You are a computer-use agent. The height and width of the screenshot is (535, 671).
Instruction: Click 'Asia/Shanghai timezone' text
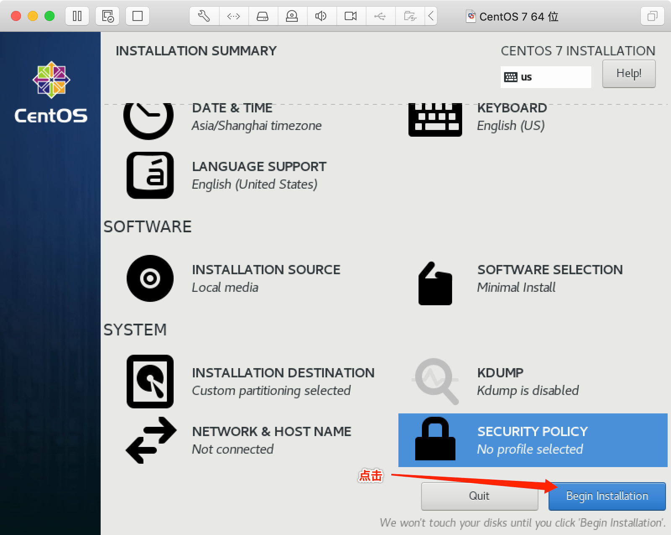point(257,126)
